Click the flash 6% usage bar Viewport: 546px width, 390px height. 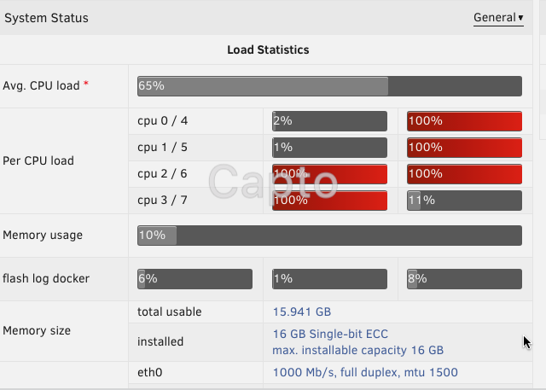pos(195,279)
